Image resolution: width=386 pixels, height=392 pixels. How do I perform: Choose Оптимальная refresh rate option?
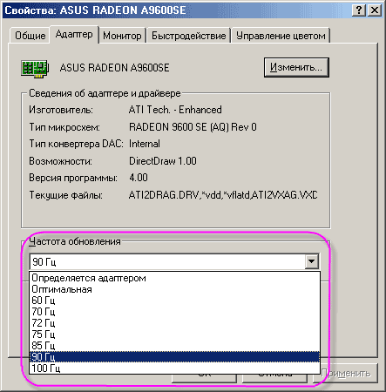click(x=174, y=289)
